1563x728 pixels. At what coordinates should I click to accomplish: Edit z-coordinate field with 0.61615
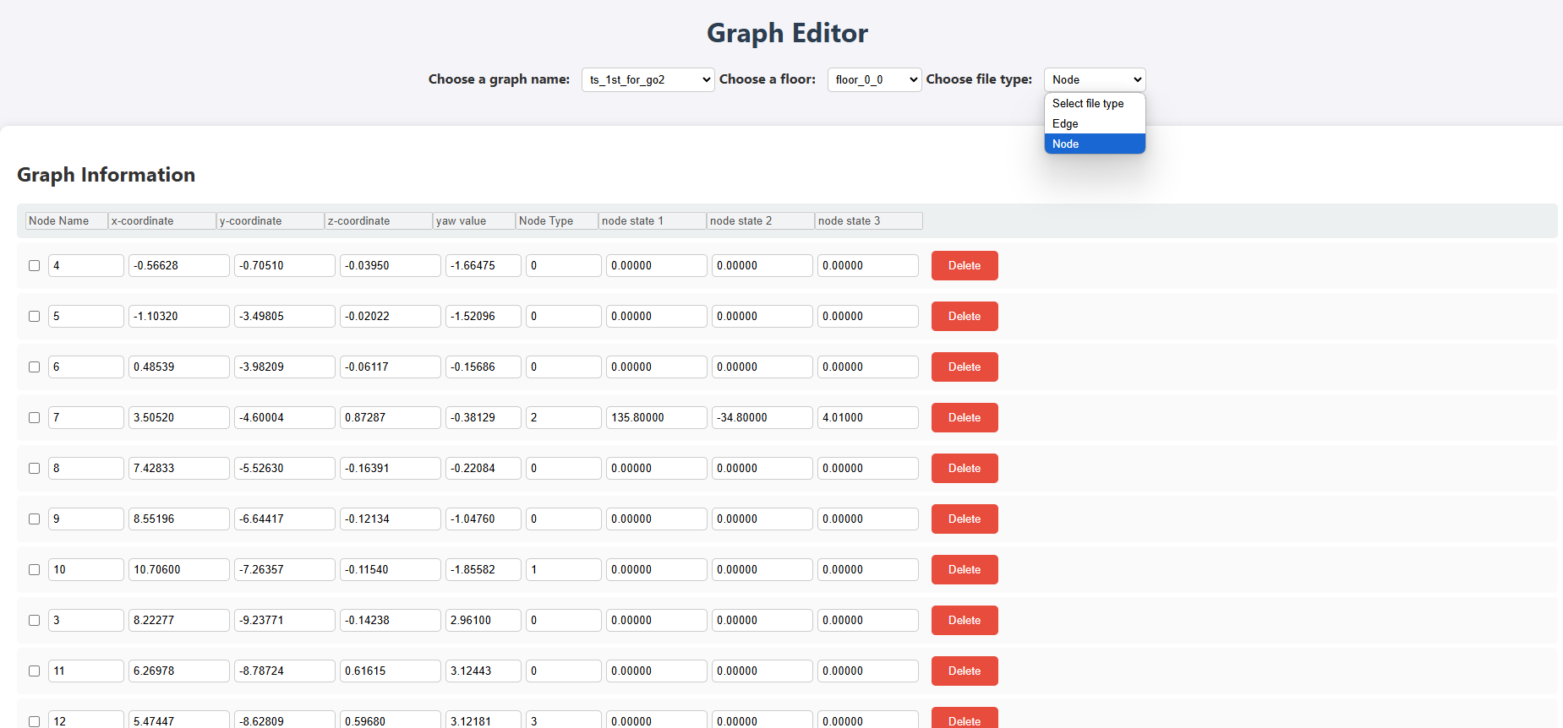click(391, 671)
